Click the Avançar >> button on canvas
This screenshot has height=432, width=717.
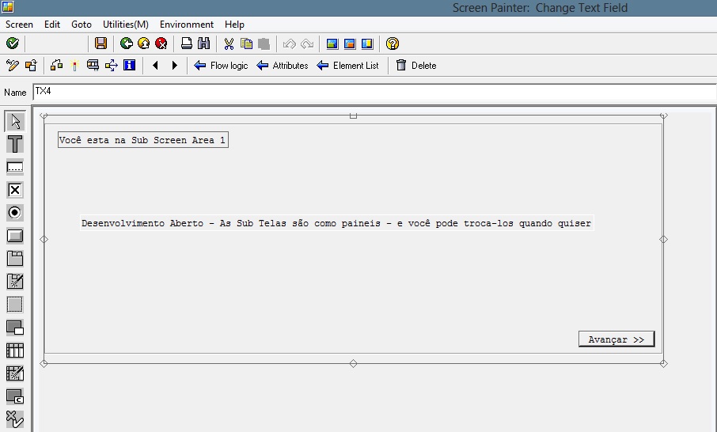pos(616,339)
